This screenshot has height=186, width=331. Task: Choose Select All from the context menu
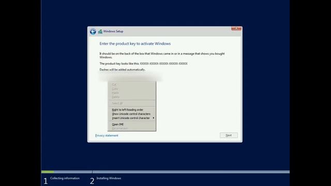132,103
